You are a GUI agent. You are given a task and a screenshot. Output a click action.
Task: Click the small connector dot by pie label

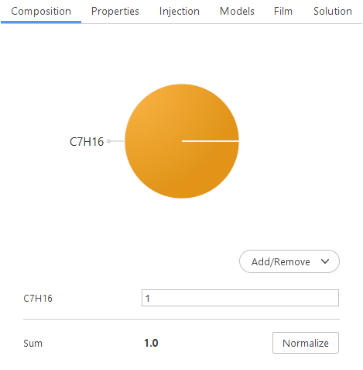[x=108, y=141]
